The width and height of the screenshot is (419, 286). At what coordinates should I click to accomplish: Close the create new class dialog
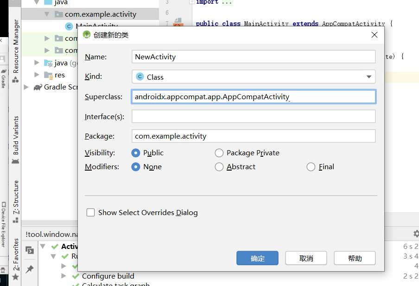(375, 35)
